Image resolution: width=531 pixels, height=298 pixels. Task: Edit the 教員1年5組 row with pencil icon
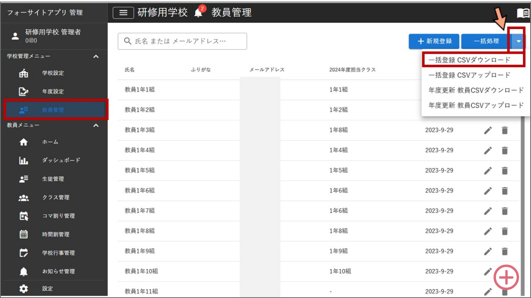click(488, 171)
